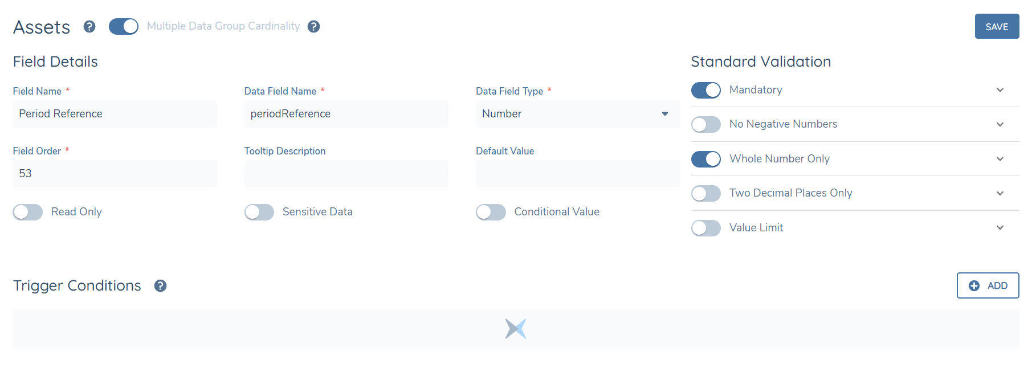Enable the Read Only switch
Image resolution: width=1036 pixels, height=388 pixels.
pos(28,212)
